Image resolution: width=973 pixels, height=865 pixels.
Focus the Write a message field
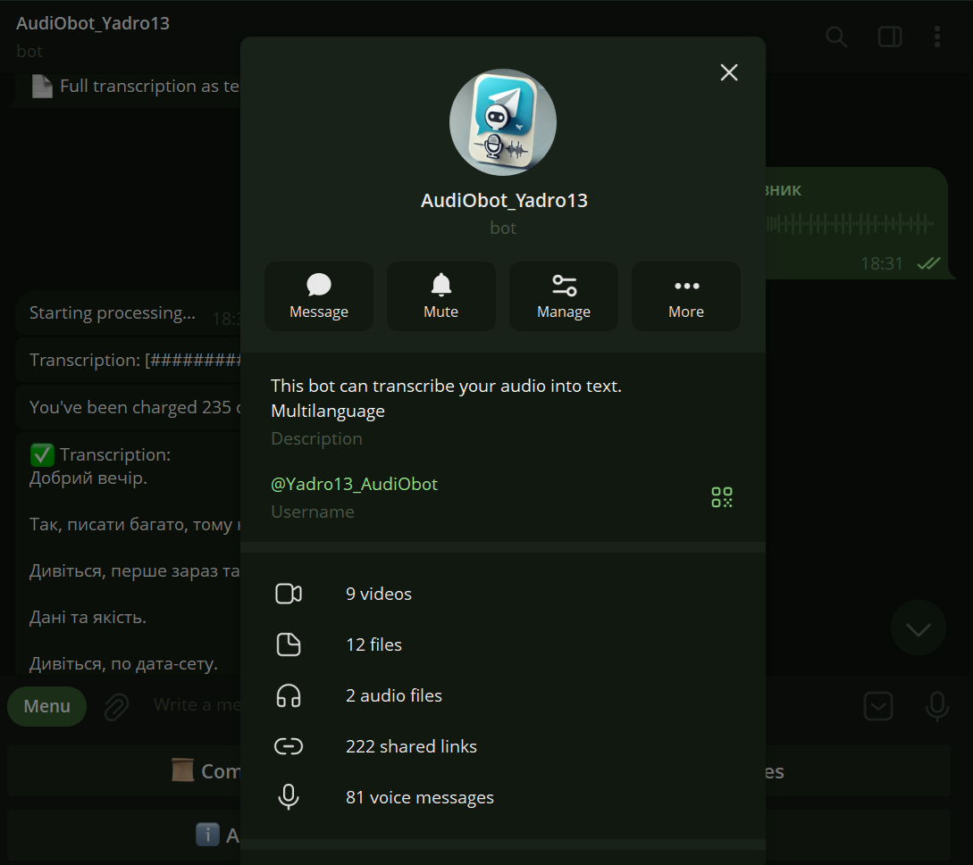tap(197, 705)
